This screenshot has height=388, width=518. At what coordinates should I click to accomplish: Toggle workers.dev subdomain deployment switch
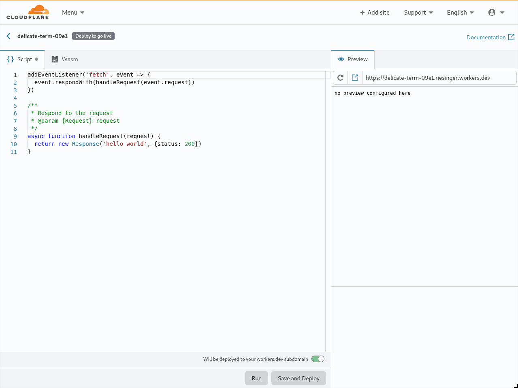pyautogui.click(x=318, y=359)
